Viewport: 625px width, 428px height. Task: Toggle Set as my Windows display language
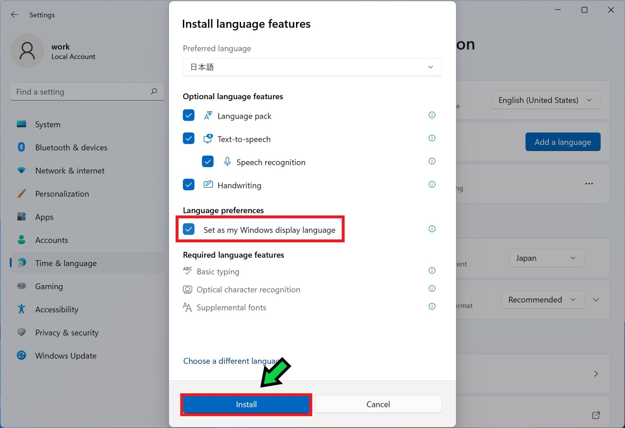pos(189,229)
